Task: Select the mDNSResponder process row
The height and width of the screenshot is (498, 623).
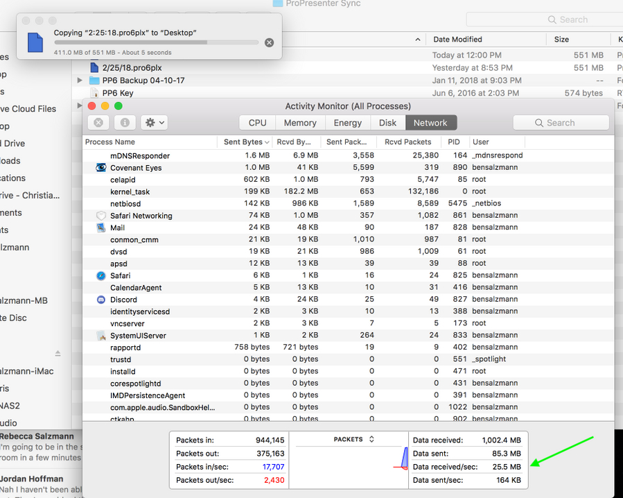Action: click(348, 155)
